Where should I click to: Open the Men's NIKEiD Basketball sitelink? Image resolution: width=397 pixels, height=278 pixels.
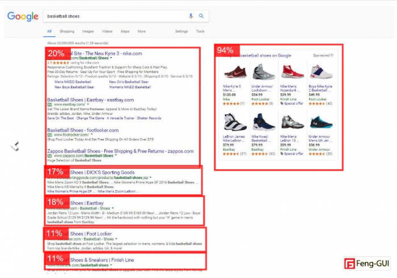[73, 82]
